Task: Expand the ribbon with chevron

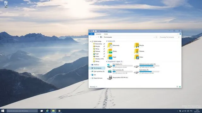Action: coord(178,34)
